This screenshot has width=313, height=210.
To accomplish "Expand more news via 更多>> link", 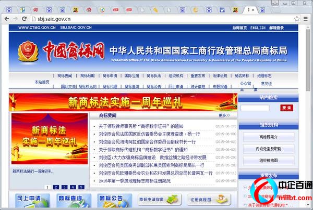I will pos(224,115).
